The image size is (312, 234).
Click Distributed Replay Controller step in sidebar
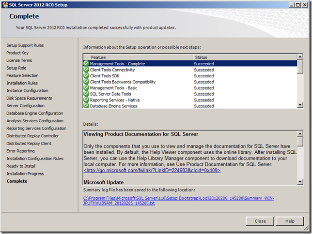pyautogui.click(x=32, y=136)
